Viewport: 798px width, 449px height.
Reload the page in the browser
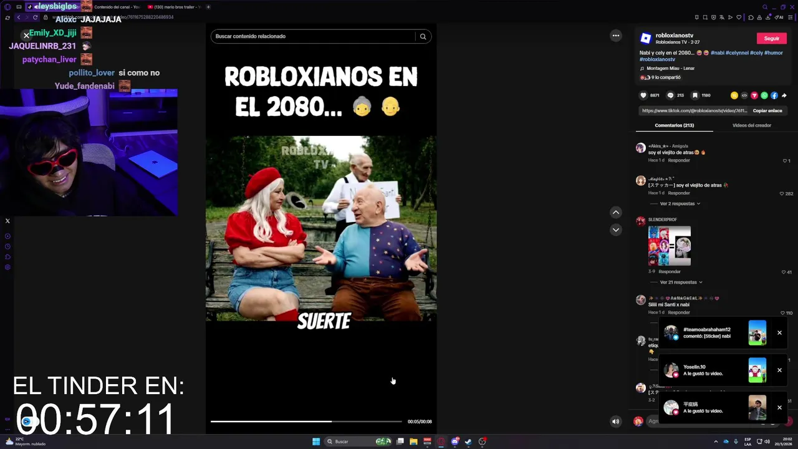click(x=35, y=17)
